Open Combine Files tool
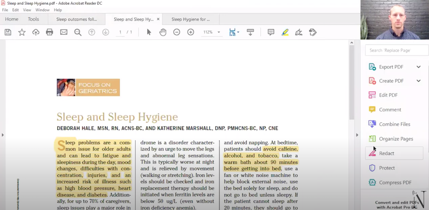 pyautogui.click(x=395, y=124)
